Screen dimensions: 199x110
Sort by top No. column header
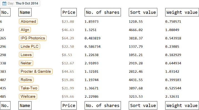[5, 12]
